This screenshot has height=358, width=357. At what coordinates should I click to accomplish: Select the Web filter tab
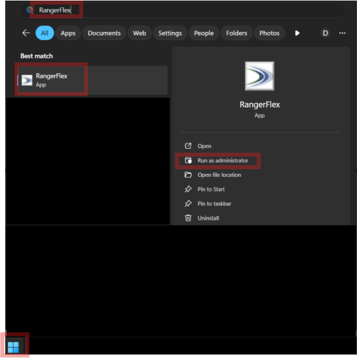coord(139,33)
